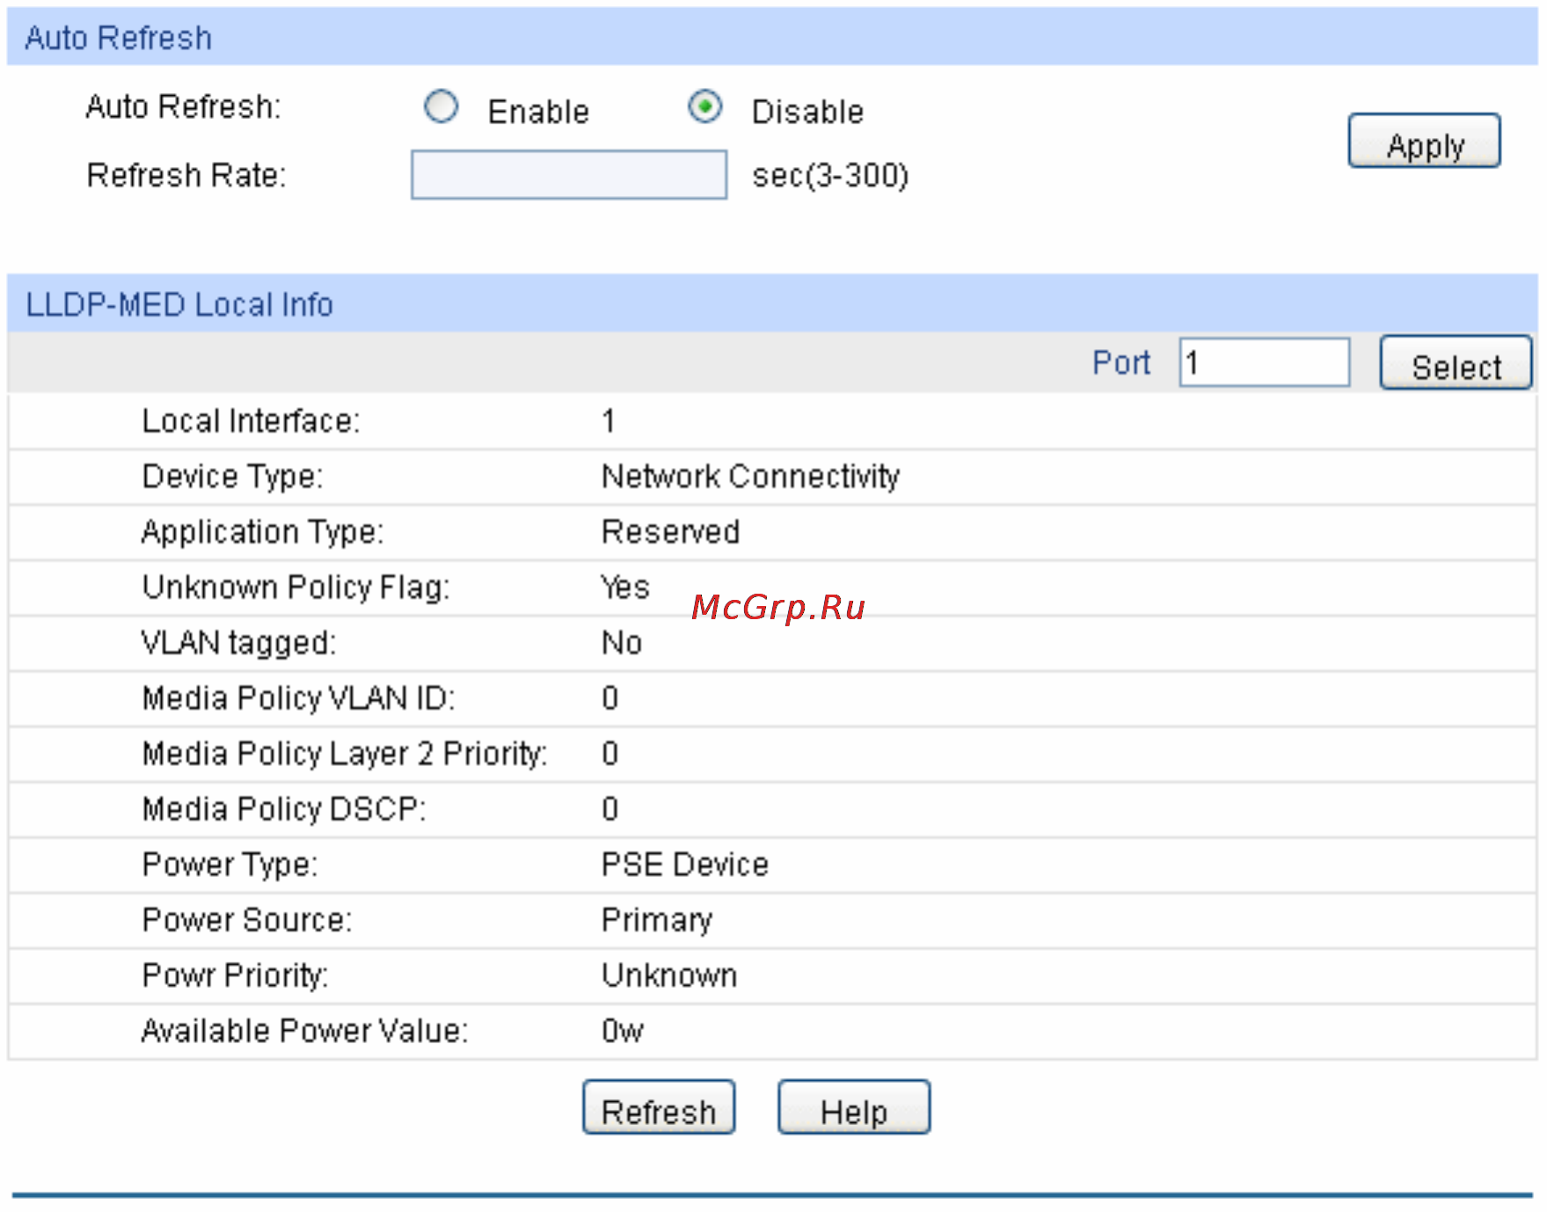Click the 'Refresh Rate:' label
Screen dimensions: 1547x1212
pos(186,175)
